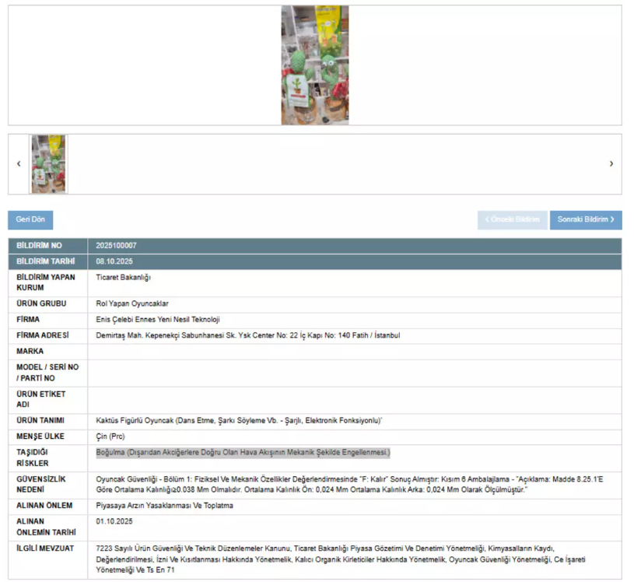Select the cactus toy thumbnail image
This screenshot has height=582, width=634.
point(48,164)
